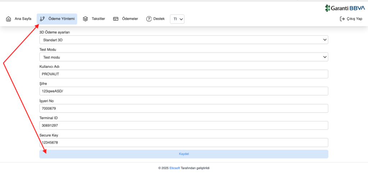Click the question mark Destek icon
This screenshot has width=368, height=174.
coord(149,19)
